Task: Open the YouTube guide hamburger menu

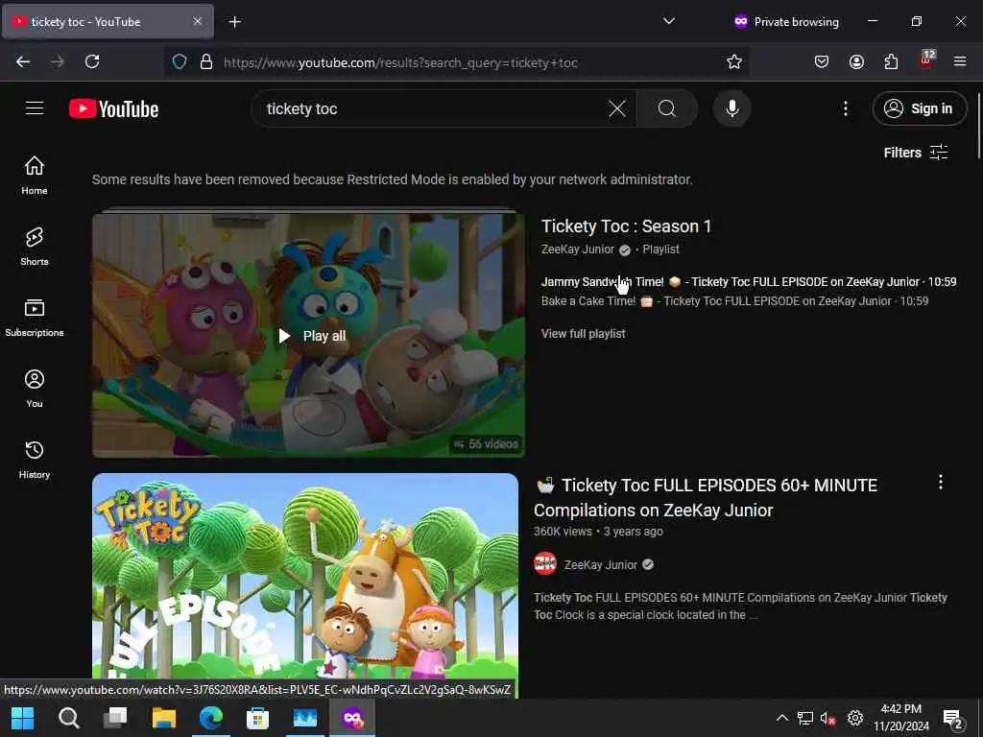Action: [35, 108]
